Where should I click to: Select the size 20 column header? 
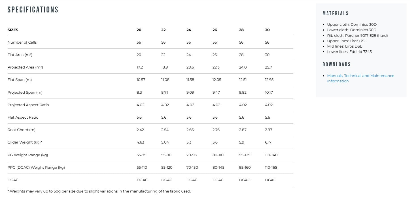[139, 30]
